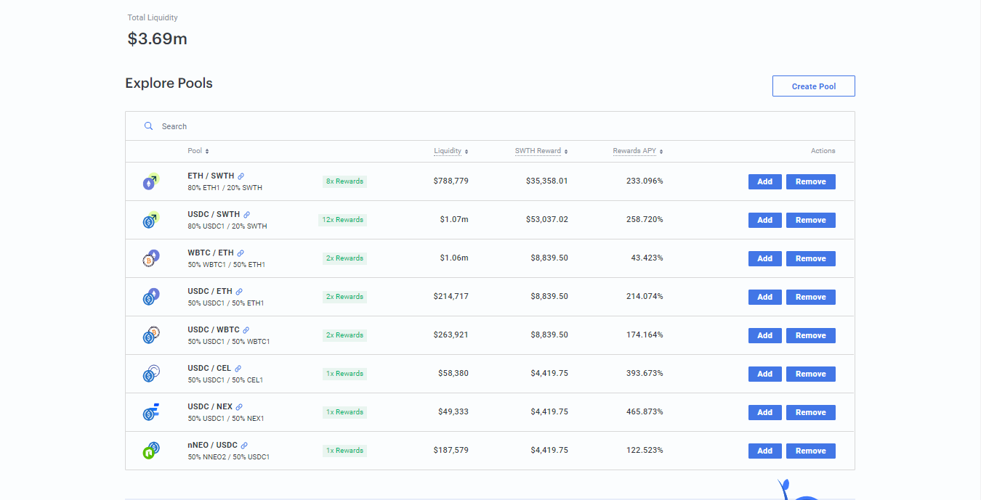Click the $788,779 liquidity value
The height and width of the screenshot is (500, 981).
[x=451, y=181]
